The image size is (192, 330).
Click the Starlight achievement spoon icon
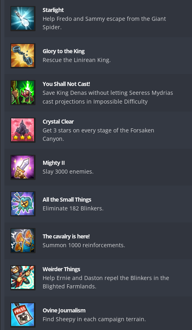(x=23, y=18)
